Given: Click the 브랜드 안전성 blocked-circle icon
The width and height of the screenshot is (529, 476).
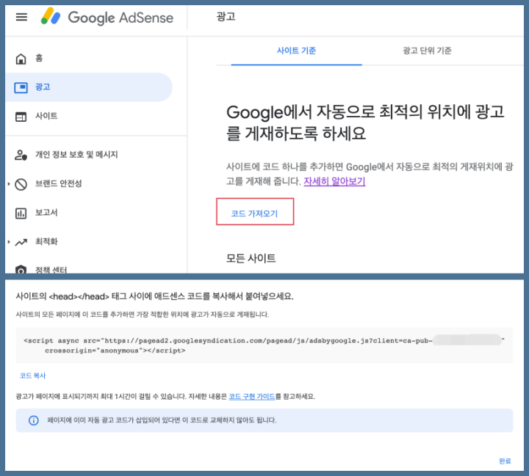Looking at the screenshot, I should tap(21, 184).
